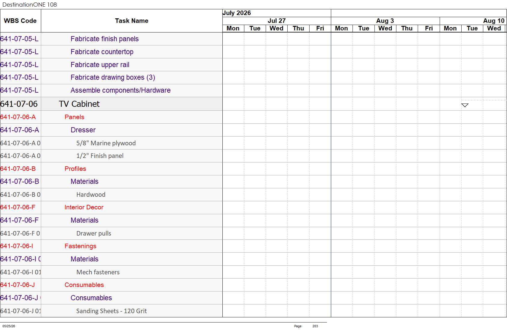The width and height of the screenshot is (507, 330).
Task: Select 'Fabricate drawing boxes (3)' task
Action: pos(113,77)
